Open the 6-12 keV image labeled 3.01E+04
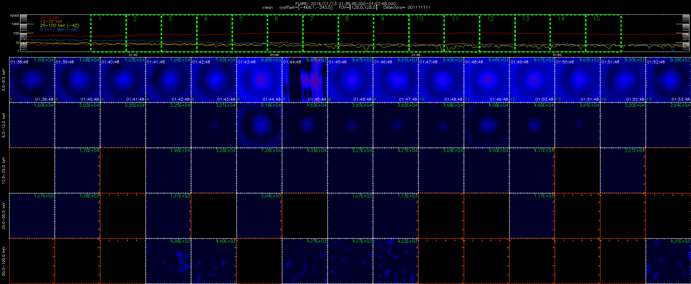Image resolution: width=691 pixels, height=284 pixels. click(x=214, y=125)
